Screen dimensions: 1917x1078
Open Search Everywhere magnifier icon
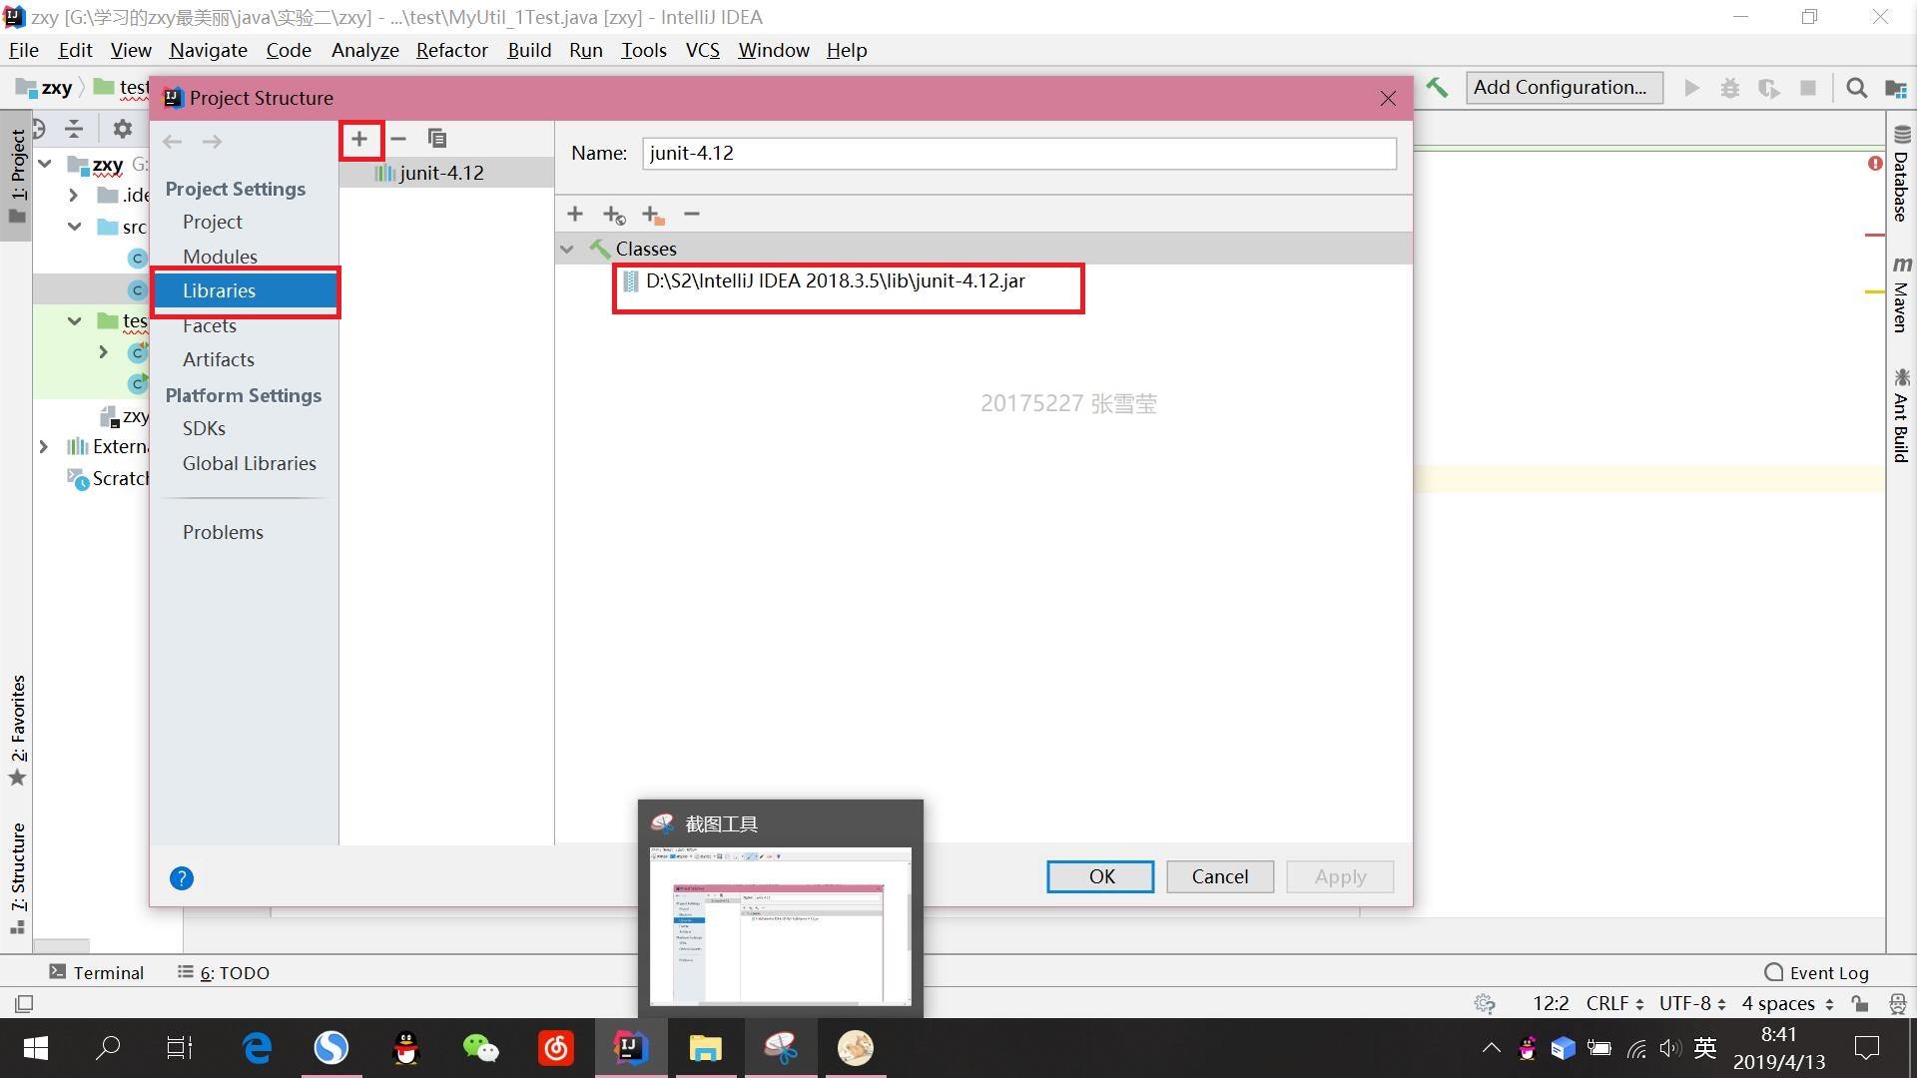tap(1857, 88)
